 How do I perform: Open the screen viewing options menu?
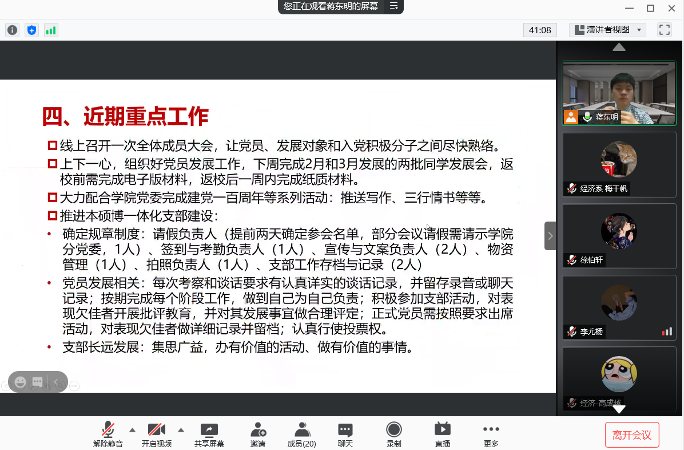coord(393,6)
